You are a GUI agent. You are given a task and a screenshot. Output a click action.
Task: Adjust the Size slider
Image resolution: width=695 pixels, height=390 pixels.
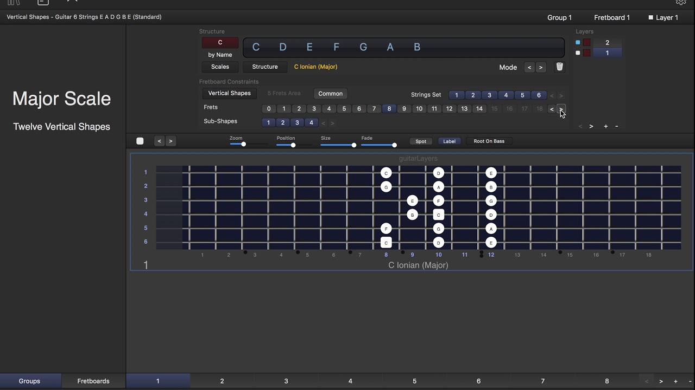point(339,145)
